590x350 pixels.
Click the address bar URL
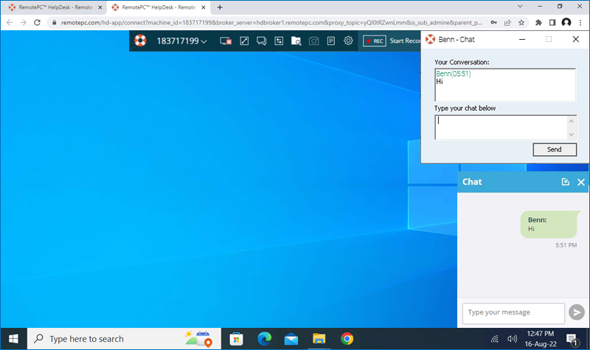click(271, 23)
